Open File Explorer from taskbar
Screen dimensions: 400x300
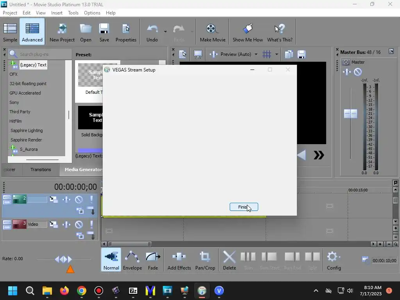coord(47,291)
